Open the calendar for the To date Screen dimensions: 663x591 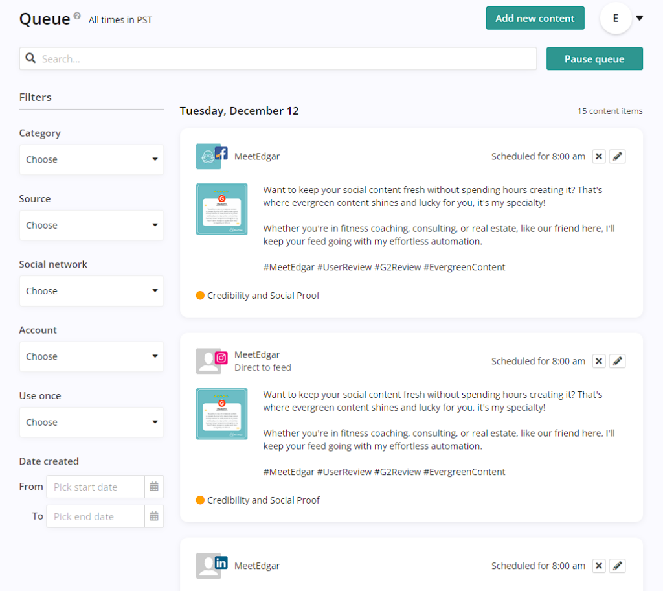154,516
